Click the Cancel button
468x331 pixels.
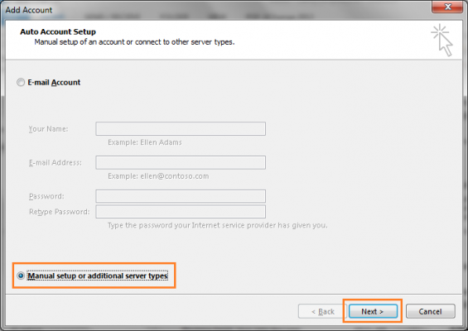click(431, 311)
